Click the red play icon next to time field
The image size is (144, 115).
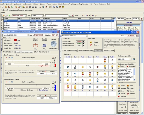[x=142, y=19]
